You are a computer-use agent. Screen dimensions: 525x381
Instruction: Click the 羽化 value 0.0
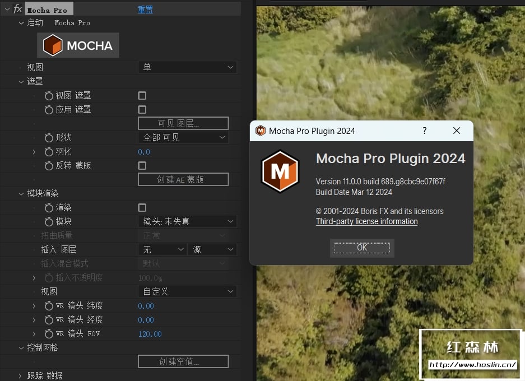[144, 152]
